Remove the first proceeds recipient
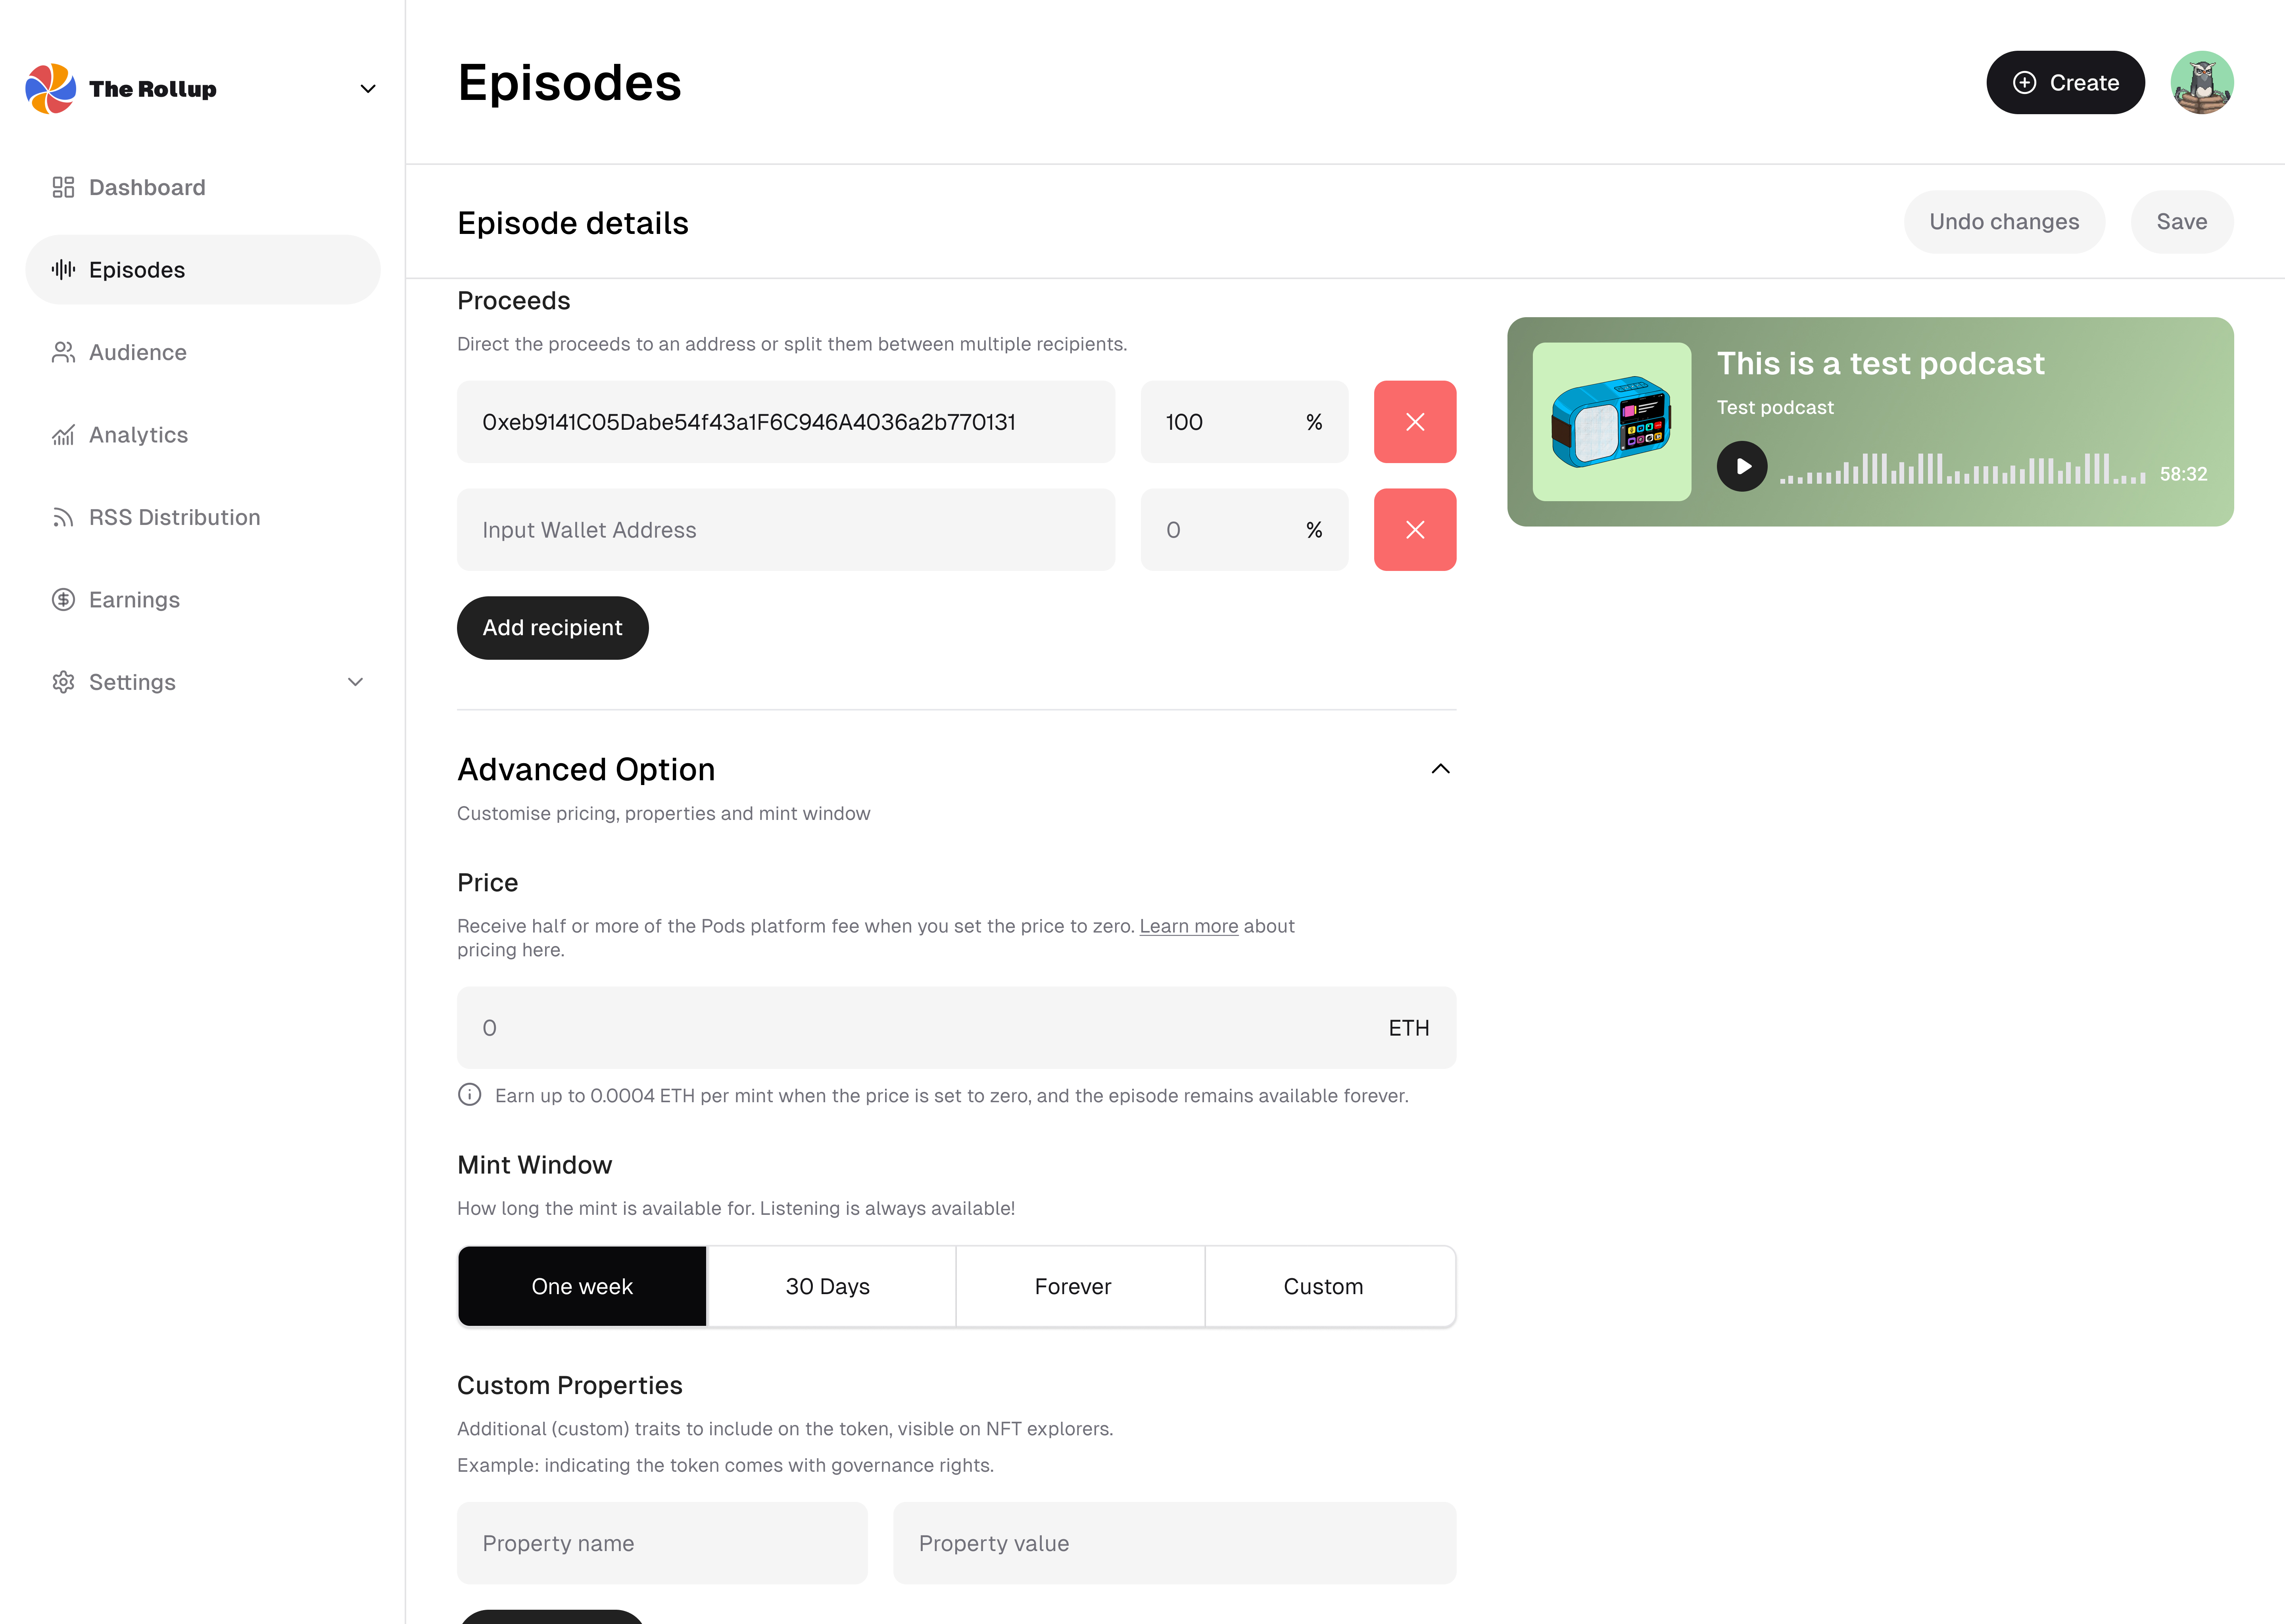Viewport: 2285px width, 1624px height. pyautogui.click(x=1415, y=422)
